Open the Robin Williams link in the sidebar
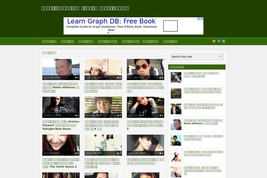267x178 pixels. click(x=203, y=122)
